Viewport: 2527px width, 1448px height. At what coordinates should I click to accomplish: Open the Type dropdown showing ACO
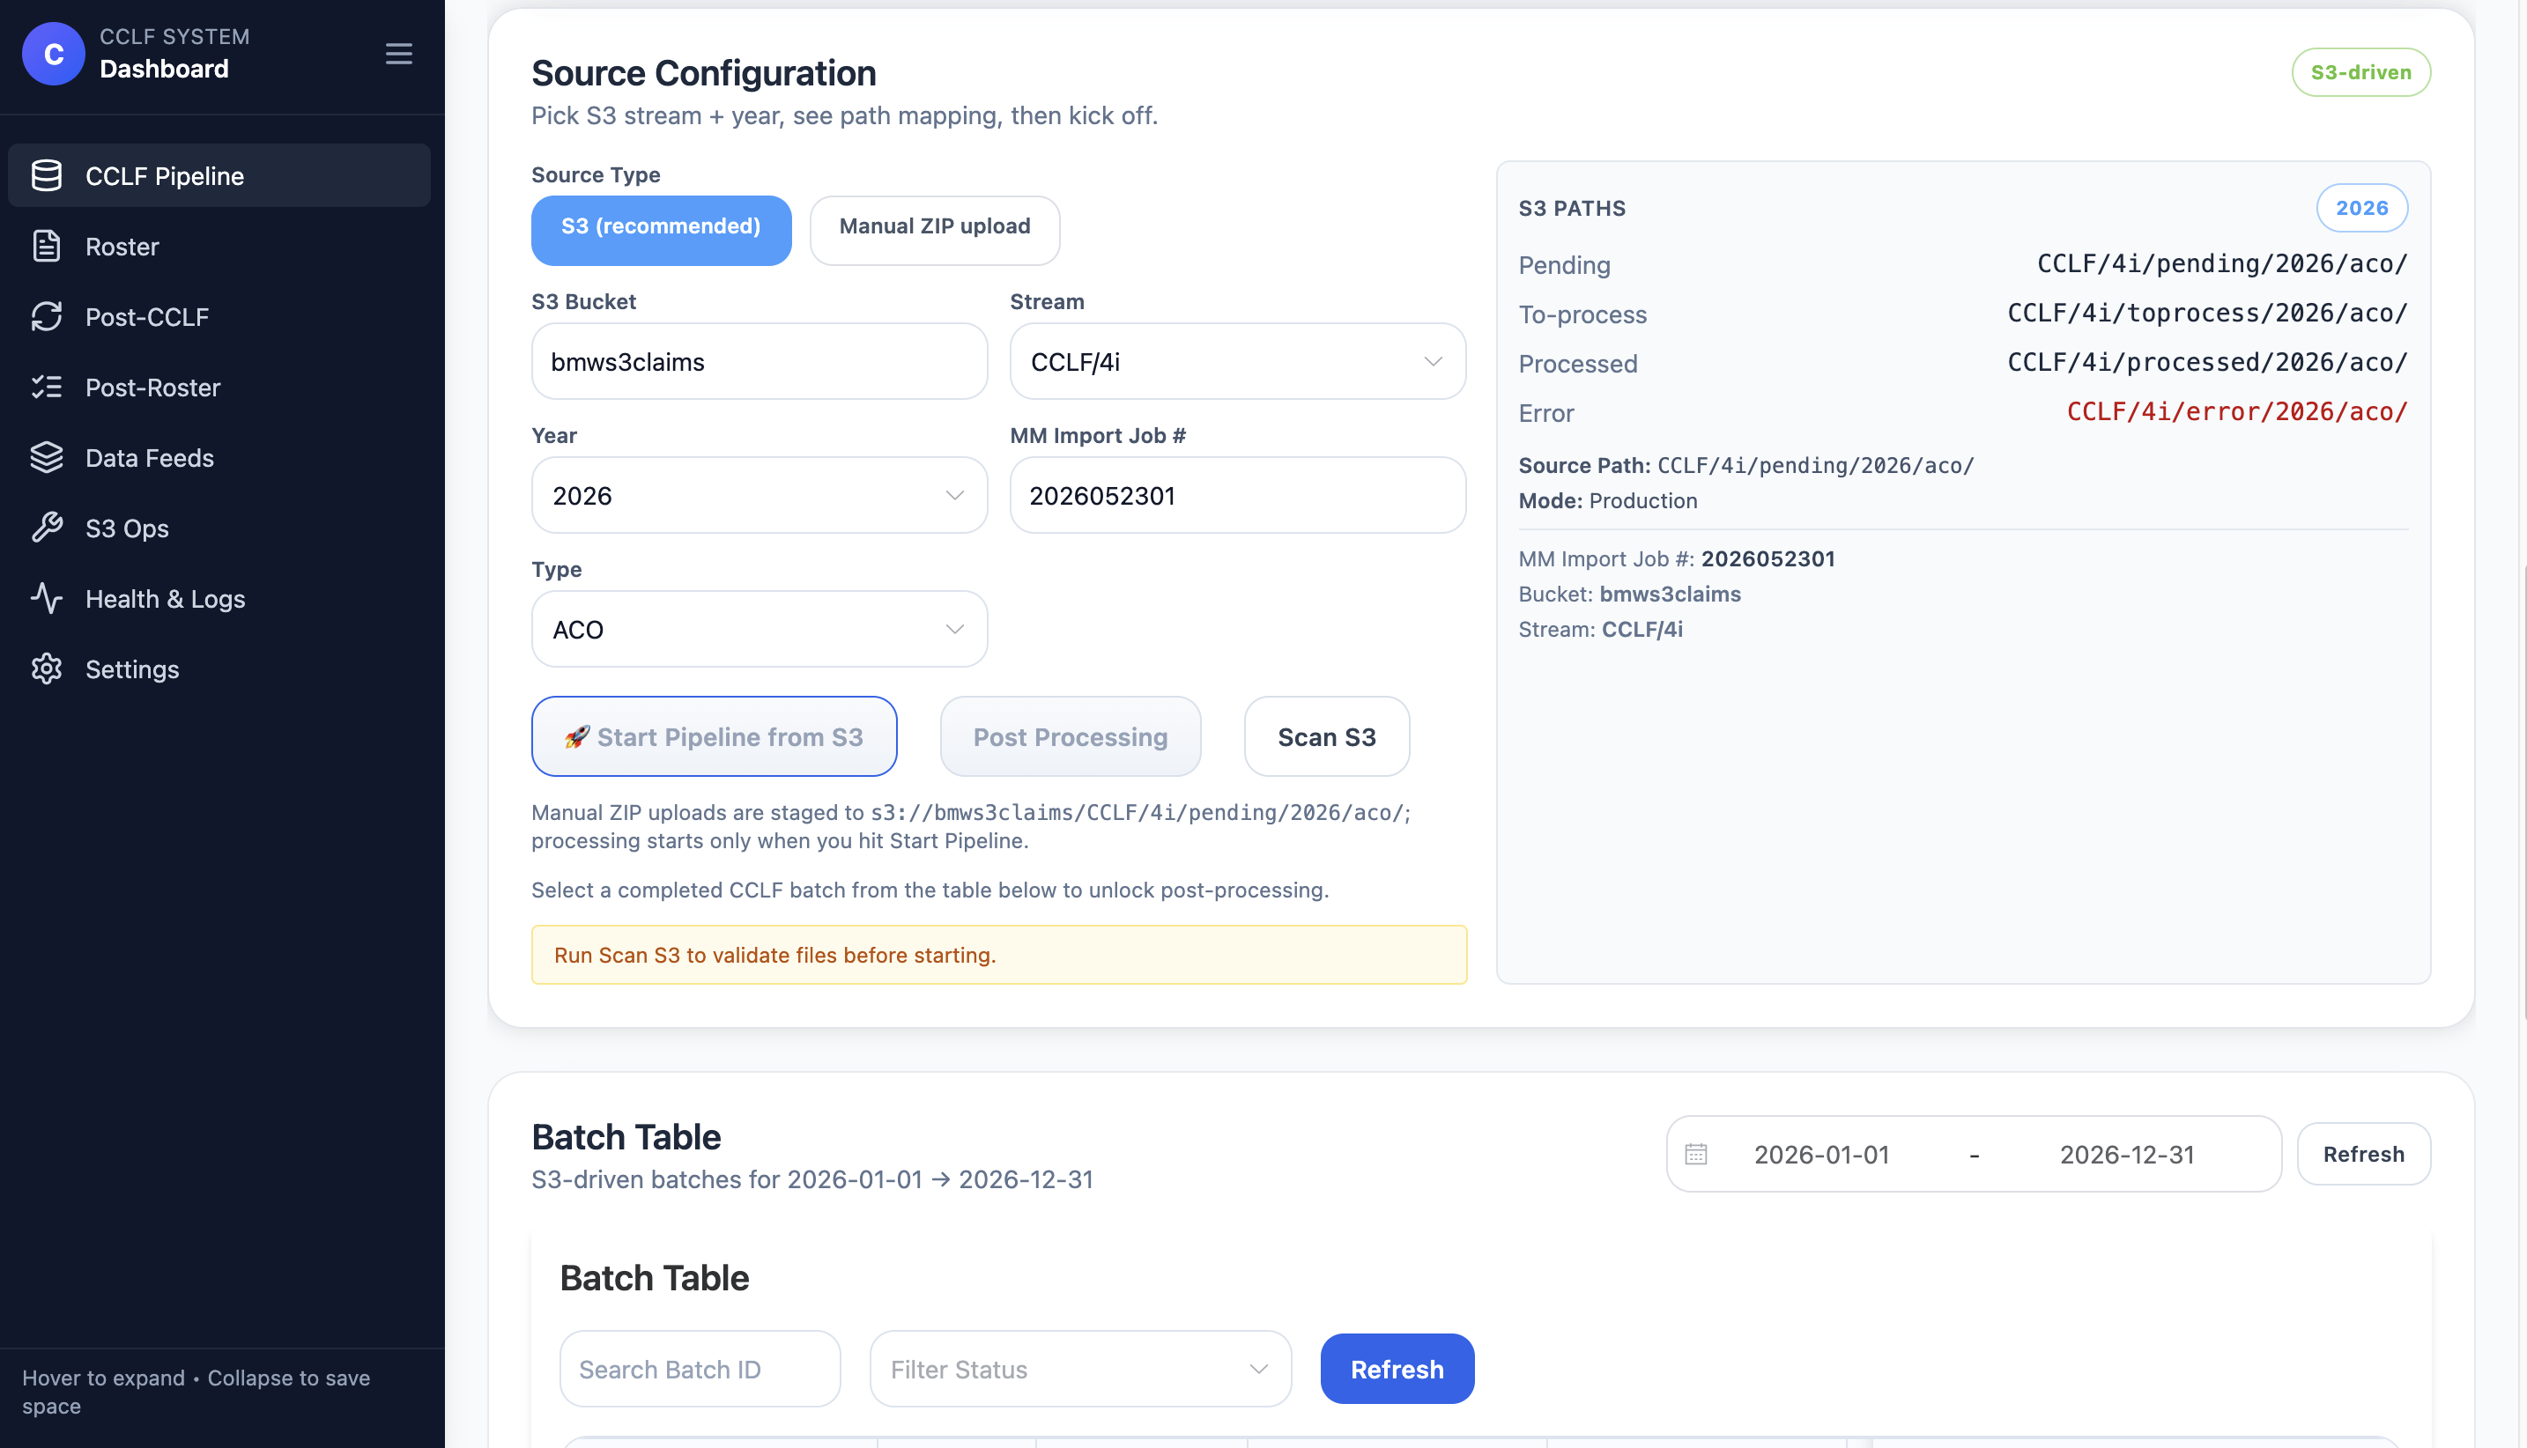(x=760, y=629)
